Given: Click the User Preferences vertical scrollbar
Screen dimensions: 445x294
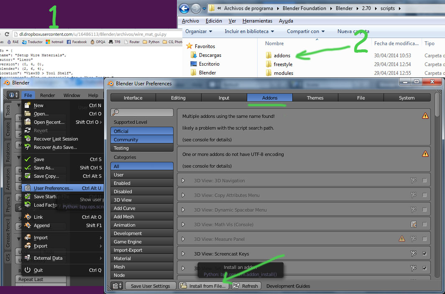Looking at the screenshot, I should [437, 105].
